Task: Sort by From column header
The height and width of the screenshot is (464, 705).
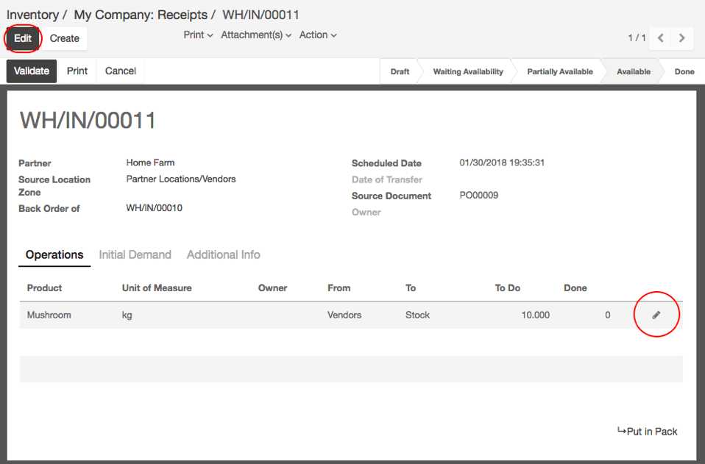Action: coord(339,288)
